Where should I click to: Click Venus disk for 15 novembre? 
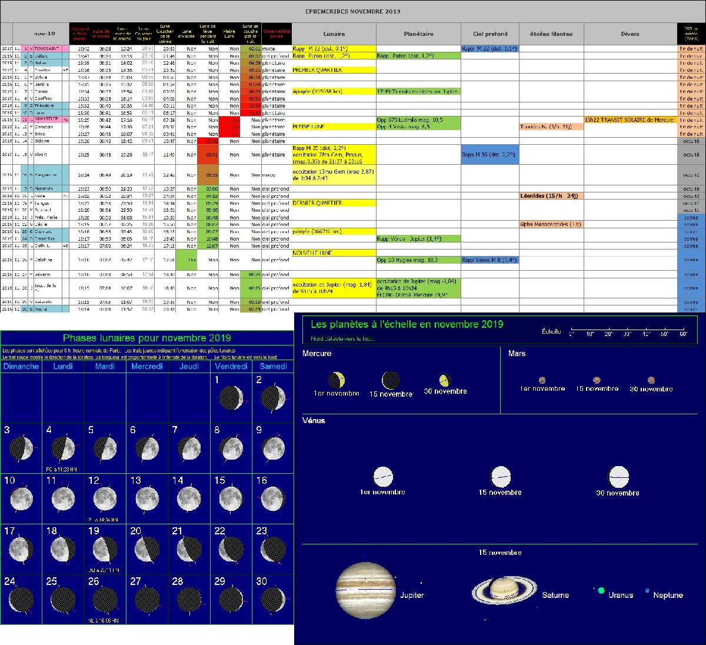click(x=501, y=476)
